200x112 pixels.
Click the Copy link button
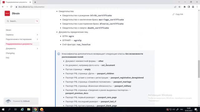178,14
